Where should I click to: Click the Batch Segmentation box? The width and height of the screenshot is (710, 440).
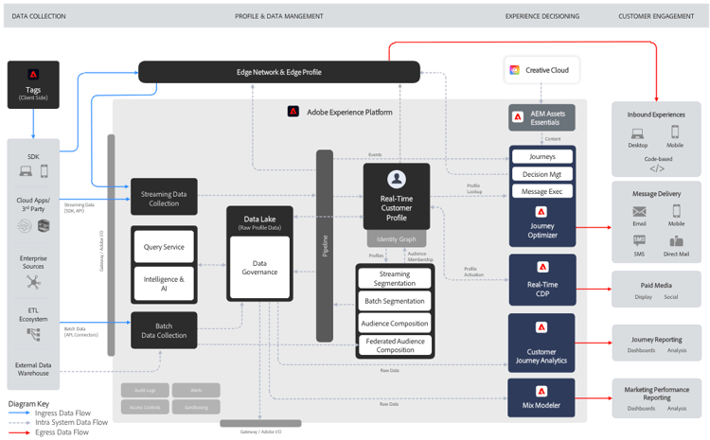tap(395, 301)
